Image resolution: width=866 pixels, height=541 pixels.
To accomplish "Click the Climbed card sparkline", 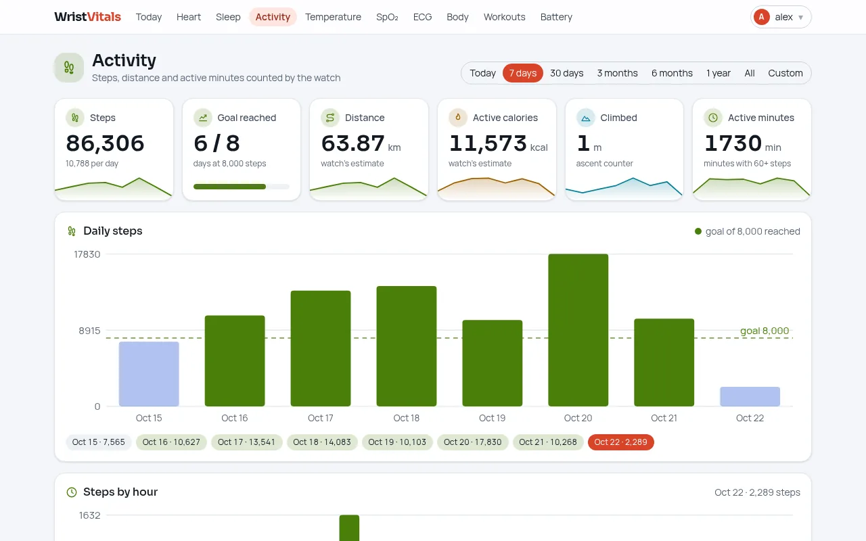I will click(x=624, y=187).
